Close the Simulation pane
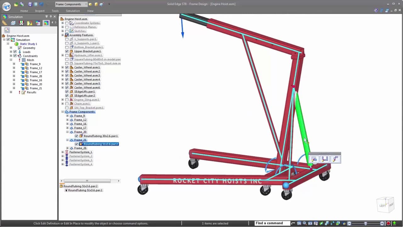This screenshot has width=403, height=227. coord(55,17)
